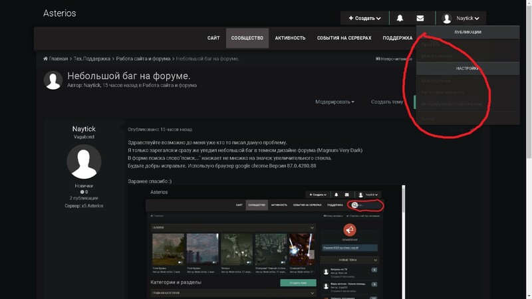Viewport: 532px width, 299px height.
Task: Open notifications bell icon
Action: pos(400,19)
